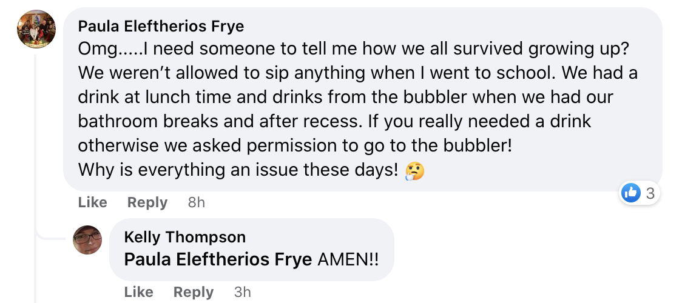
Task: Open Kelly Thompson's profile picture
Action: pos(87,239)
